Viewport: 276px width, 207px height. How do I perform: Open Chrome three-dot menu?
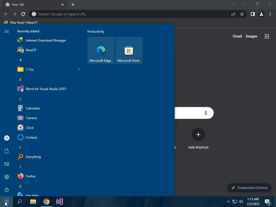click(x=270, y=14)
